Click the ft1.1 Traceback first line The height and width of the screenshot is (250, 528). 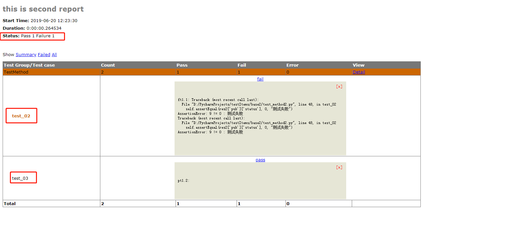218,100
